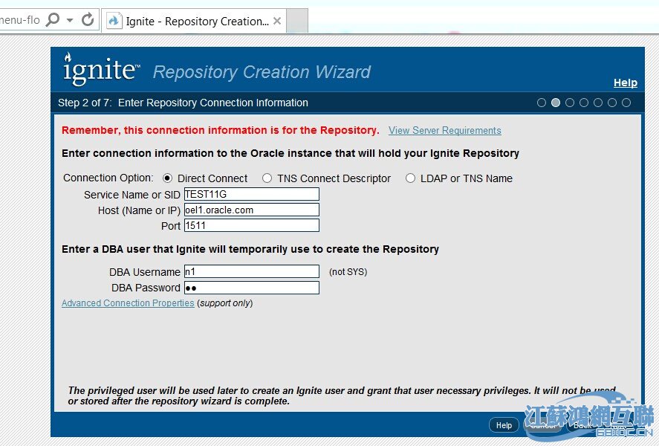Click the Host (Name or IP) field
Viewport: 659px width, 446px height.
click(252, 210)
